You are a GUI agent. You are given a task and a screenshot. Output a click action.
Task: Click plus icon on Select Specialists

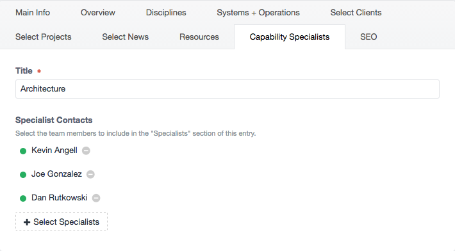(27, 222)
